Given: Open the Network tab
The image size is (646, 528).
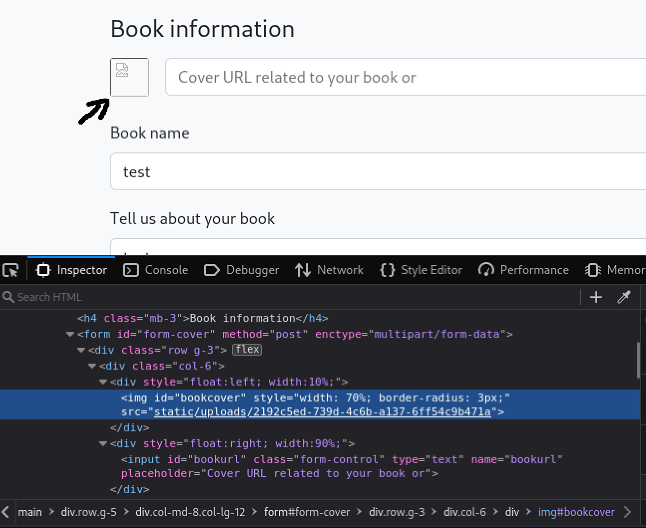Looking at the screenshot, I should [x=329, y=270].
